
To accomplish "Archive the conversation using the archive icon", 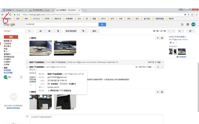I will tap(40, 31).
